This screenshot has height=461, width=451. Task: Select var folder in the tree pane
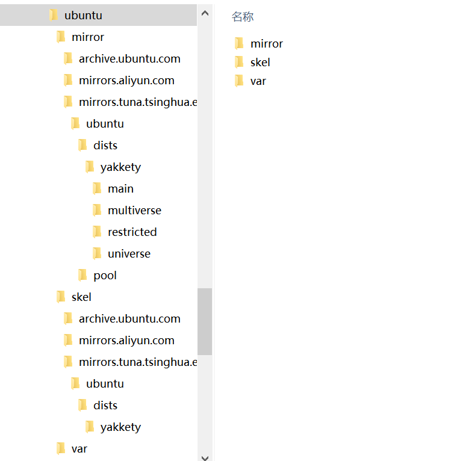click(x=79, y=448)
